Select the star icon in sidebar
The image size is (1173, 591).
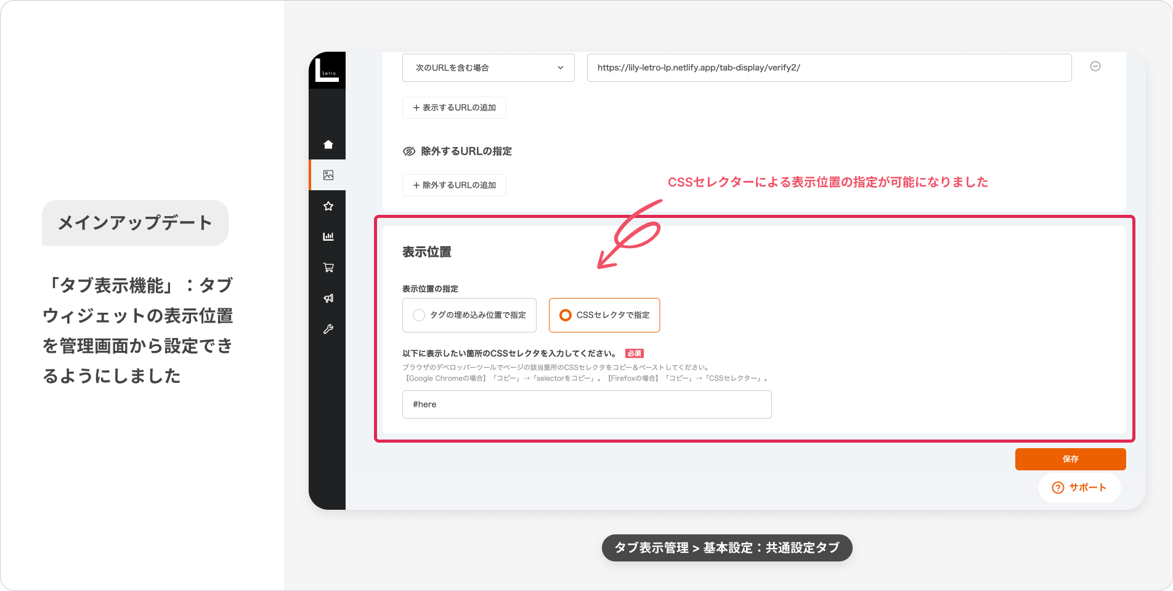pyautogui.click(x=328, y=206)
